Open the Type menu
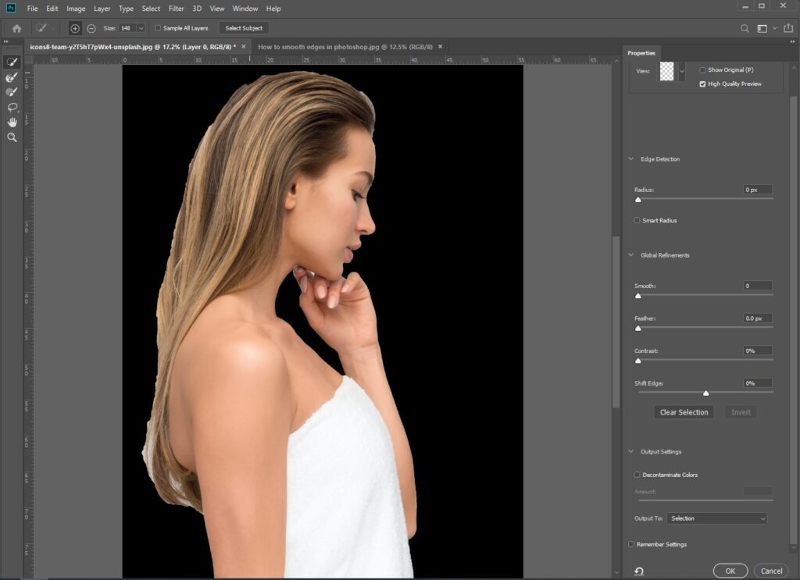Viewport: 800px width, 580px height. pos(126,9)
